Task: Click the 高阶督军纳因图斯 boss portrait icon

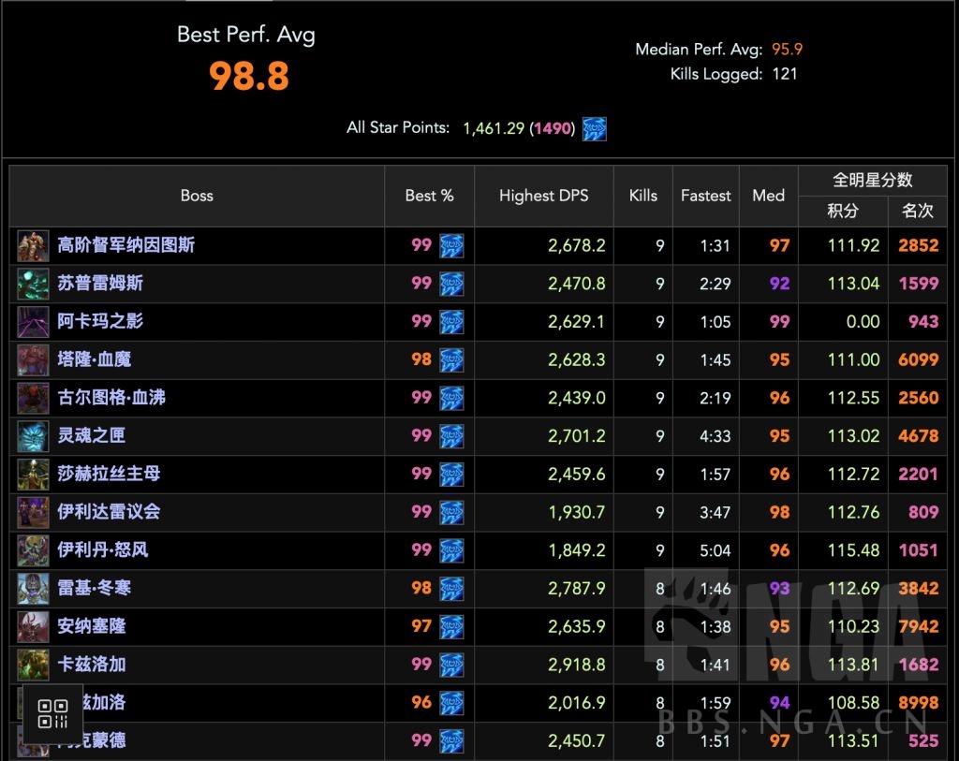Action: (33, 246)
